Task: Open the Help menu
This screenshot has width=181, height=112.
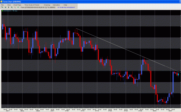Action: coord(65,5)
